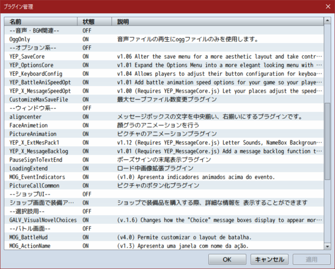This screenshot has height=269, width=335.
Task: Select the PauseSignToTextEnd plugin
Action: 164,160
